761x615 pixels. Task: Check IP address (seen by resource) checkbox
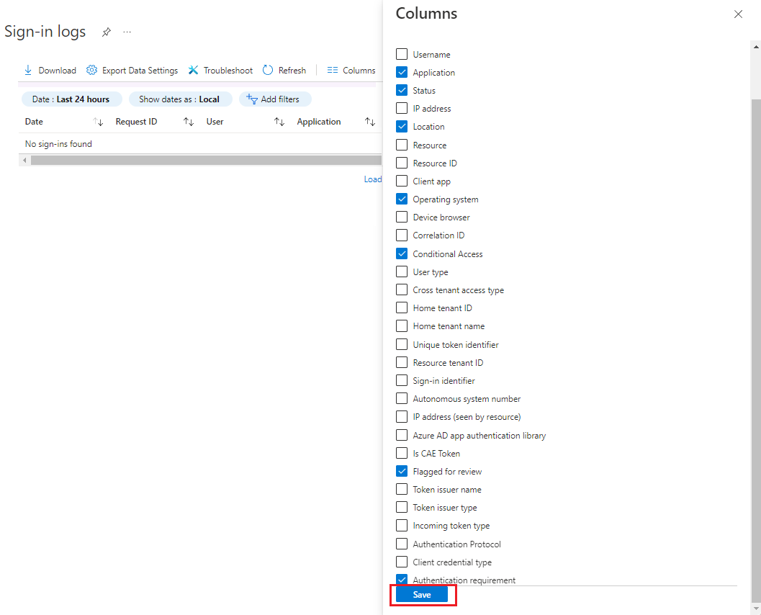coord(402,416)
